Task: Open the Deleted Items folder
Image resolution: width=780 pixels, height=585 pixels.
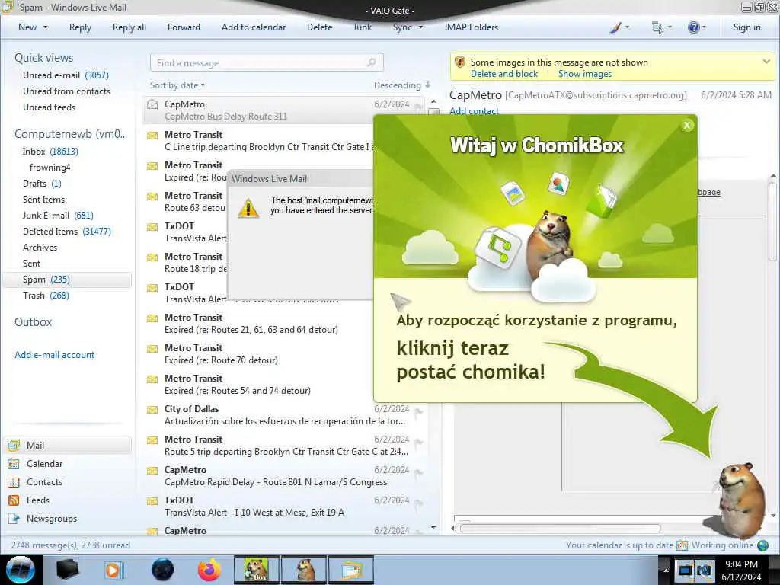Action: 67,232
